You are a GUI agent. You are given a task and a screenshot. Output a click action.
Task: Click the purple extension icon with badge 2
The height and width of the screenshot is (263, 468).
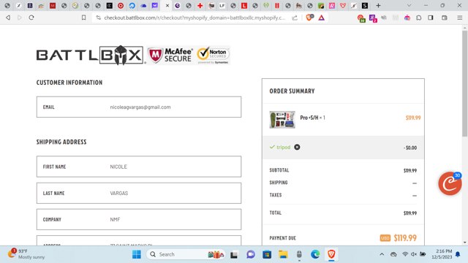(373, 18)
